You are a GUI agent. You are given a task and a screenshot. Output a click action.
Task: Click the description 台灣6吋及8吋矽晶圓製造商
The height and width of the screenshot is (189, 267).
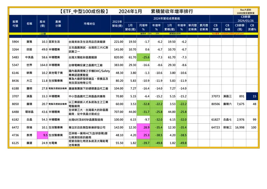coord(86,120)
